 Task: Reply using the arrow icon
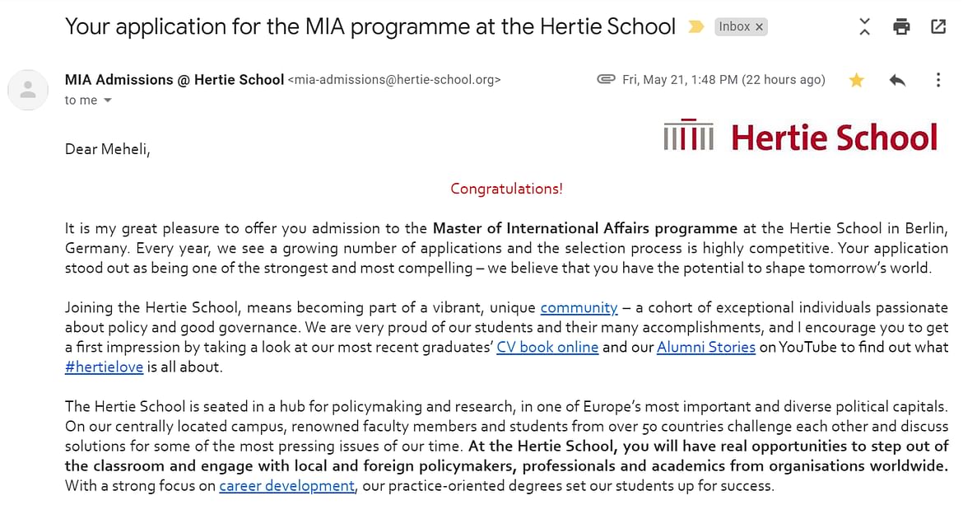pos(897,80)
